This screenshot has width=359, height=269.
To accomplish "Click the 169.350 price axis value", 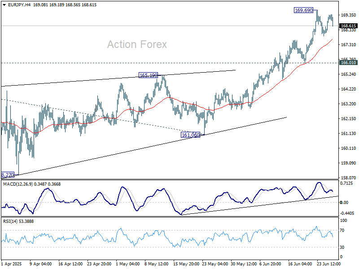I will coord(349,15).
